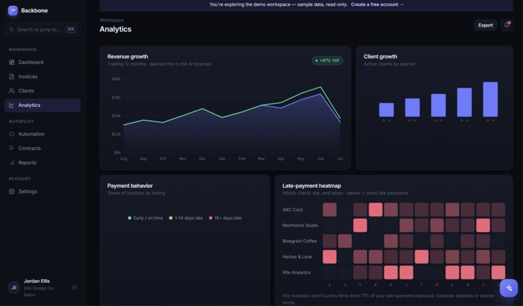Click the Harbor & Lane row label

[297, 257]
